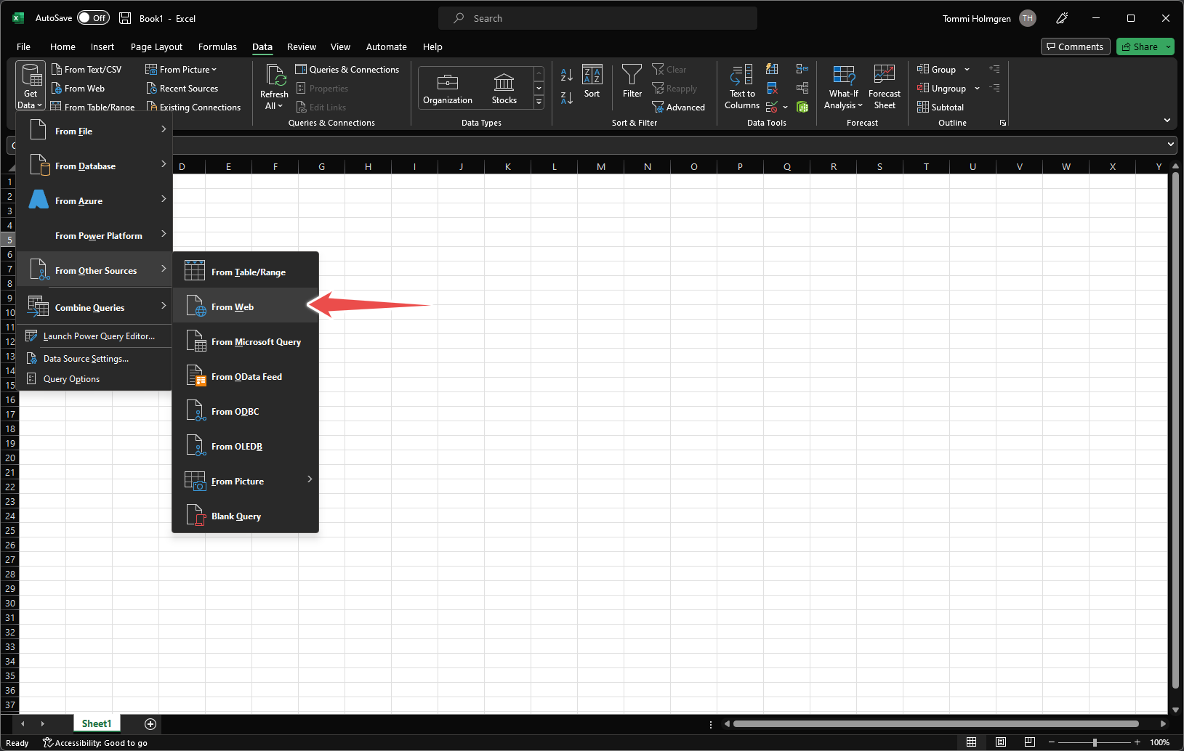Click Text to Columns
This screenshot has width=1184, height=751.
tap(742, 87)
